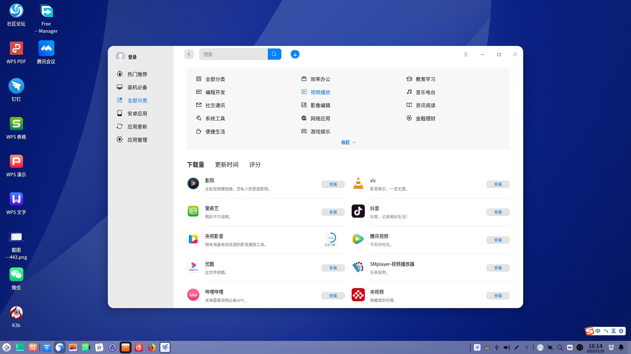
Task: Open the 安卓应用 sidebar section
Action: coord(137,113)
